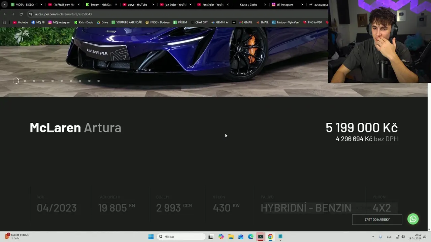
Task: Open the WhatsApp chat bubble icon
Action: click(413, 219)
